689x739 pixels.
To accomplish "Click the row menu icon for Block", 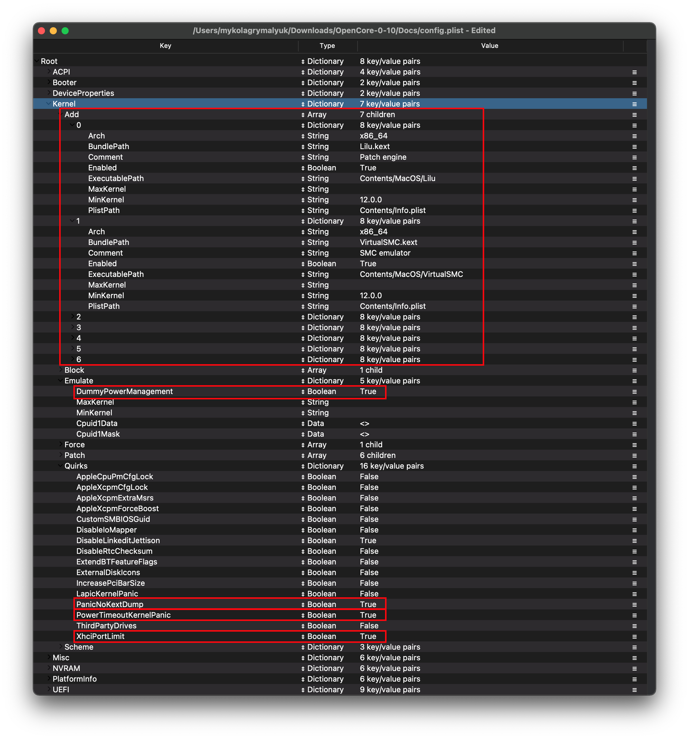I will pos(634,370).
